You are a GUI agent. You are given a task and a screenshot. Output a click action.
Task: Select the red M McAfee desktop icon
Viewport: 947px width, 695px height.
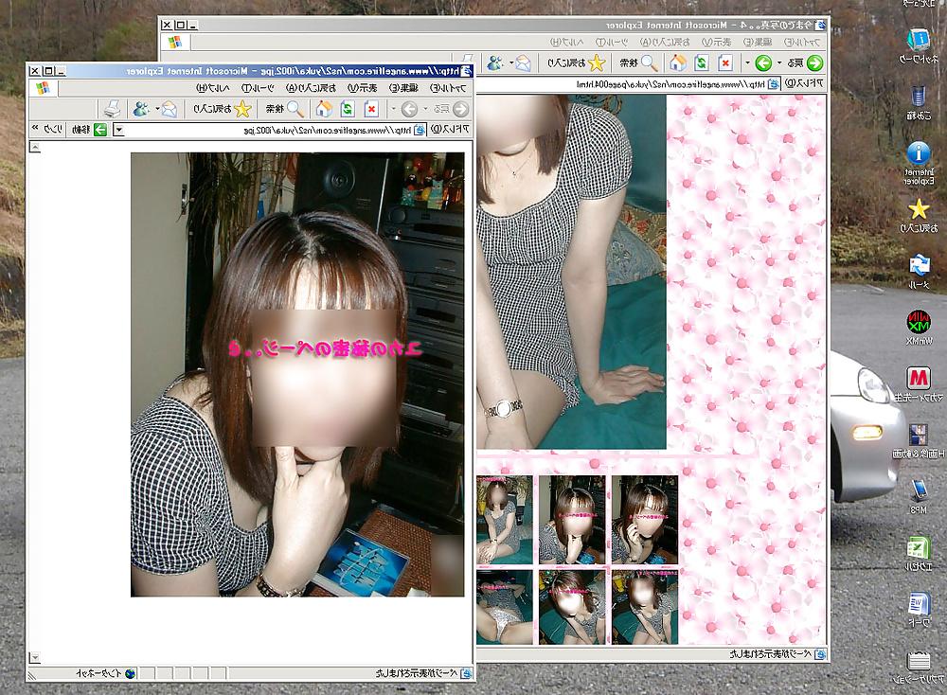pyautogui.click(x=919, y=384)
